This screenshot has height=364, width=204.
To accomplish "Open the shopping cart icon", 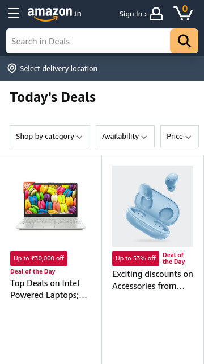I will [183, 13].
